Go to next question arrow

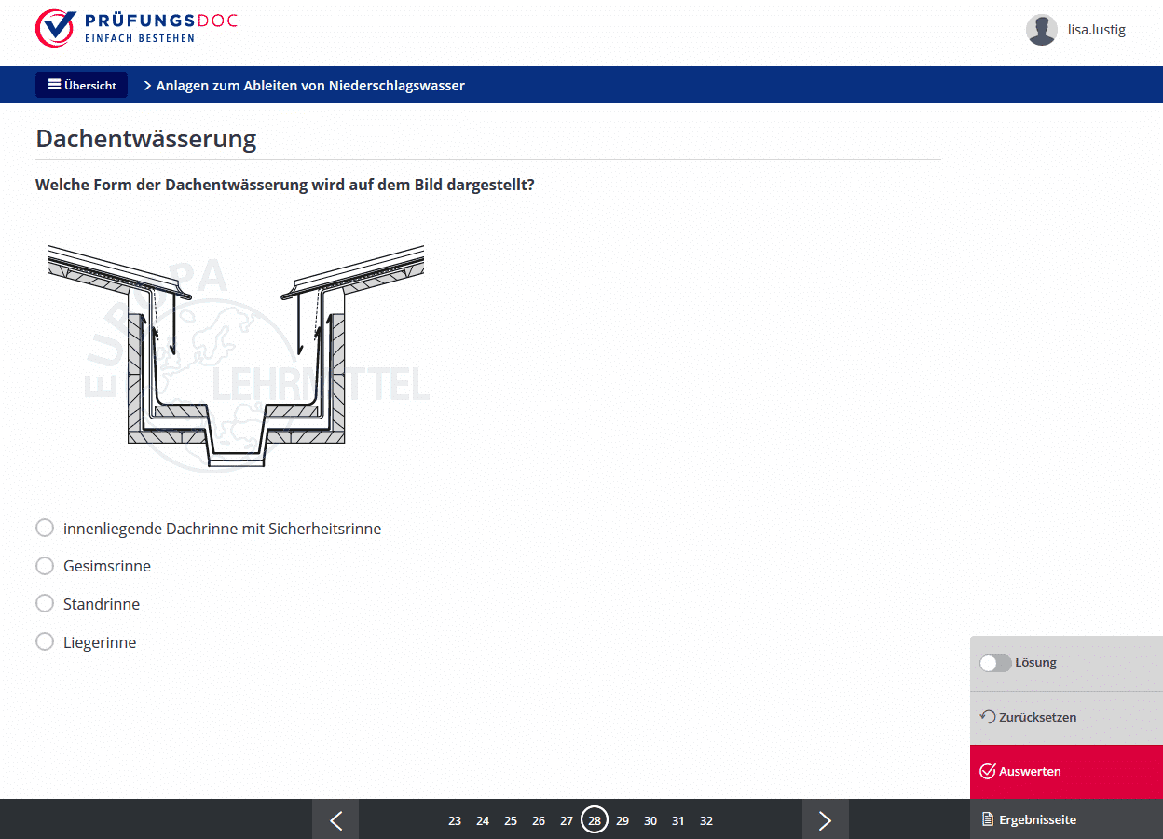825,820
